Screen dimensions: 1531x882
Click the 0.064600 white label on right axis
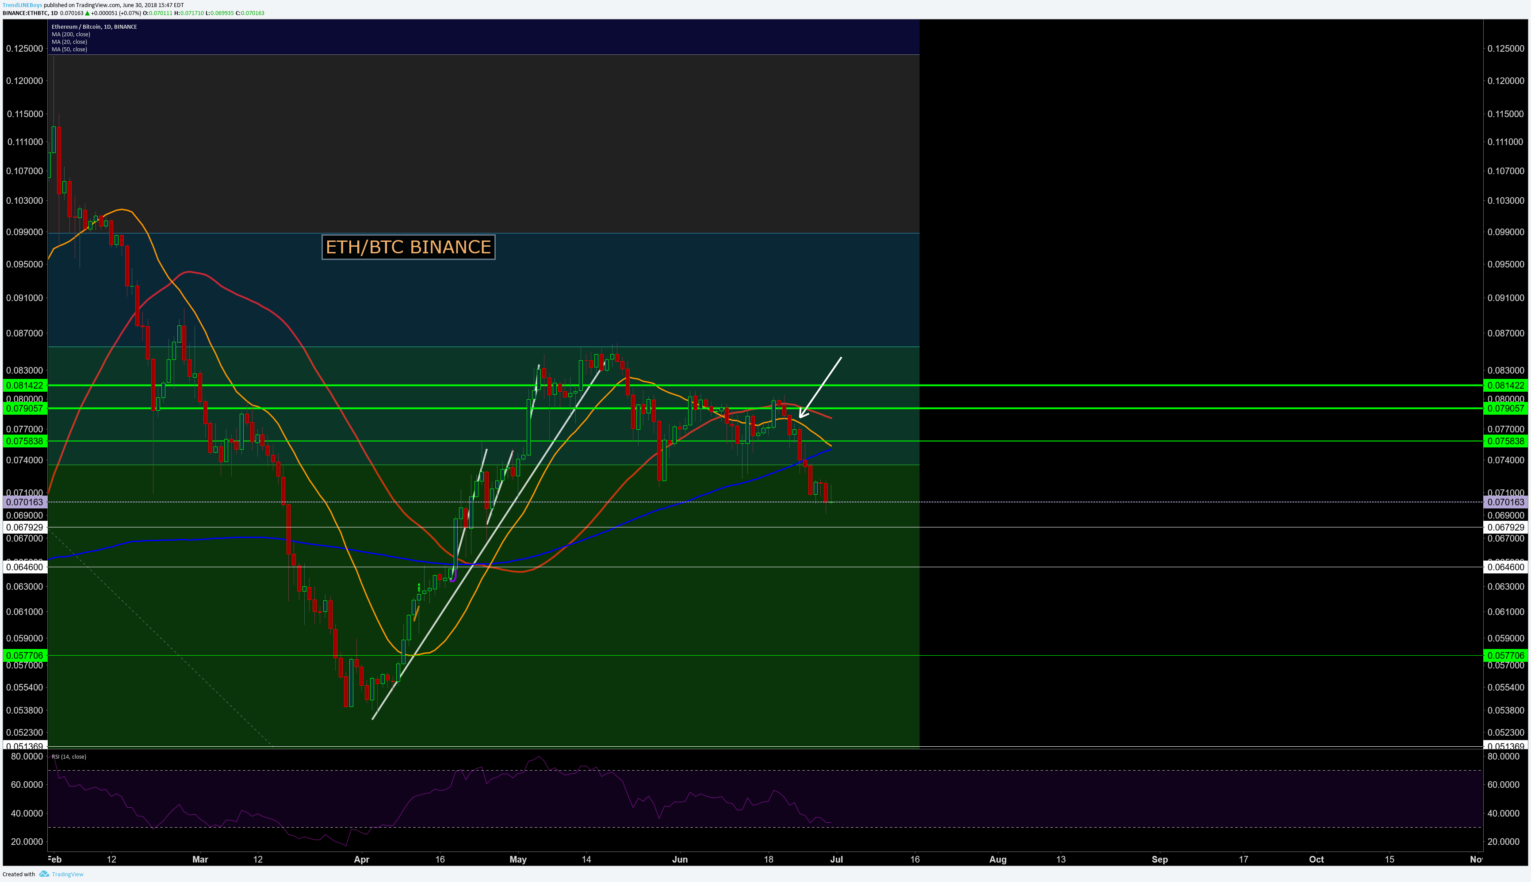[1506, 568]
